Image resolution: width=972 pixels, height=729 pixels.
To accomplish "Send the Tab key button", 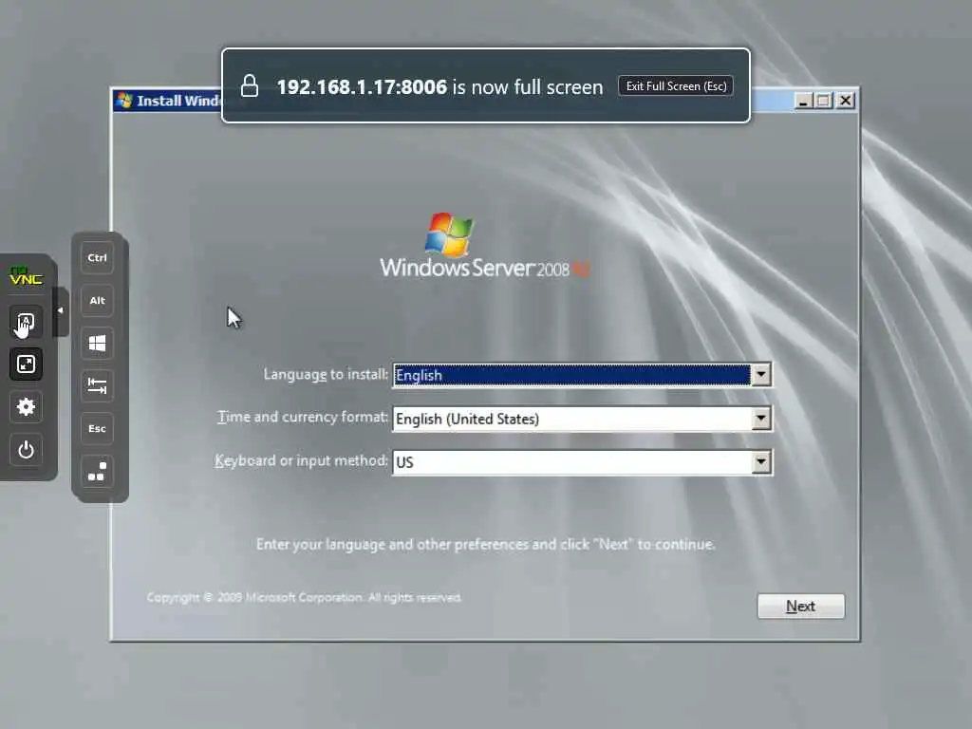I will (x=98, y=385).
